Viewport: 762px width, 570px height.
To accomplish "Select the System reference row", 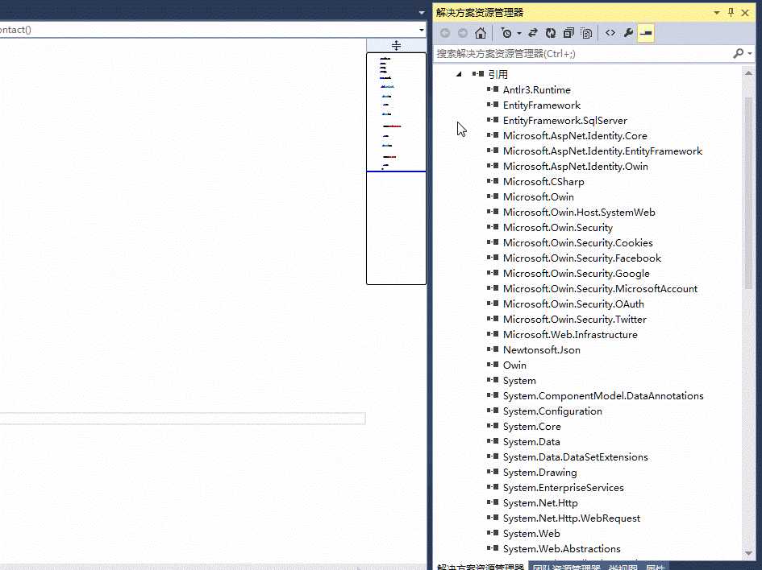I will [x=519, y=380].
